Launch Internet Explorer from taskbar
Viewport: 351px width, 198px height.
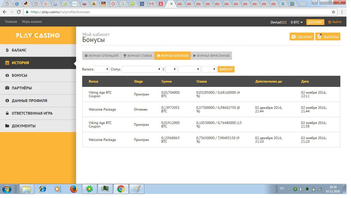[x=42, y=189]
